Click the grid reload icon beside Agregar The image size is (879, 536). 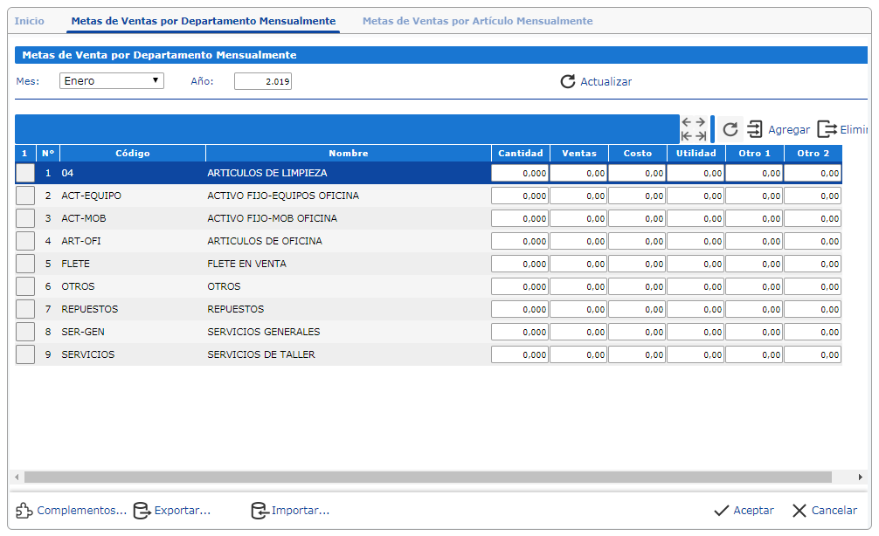(x=730, y=130)
